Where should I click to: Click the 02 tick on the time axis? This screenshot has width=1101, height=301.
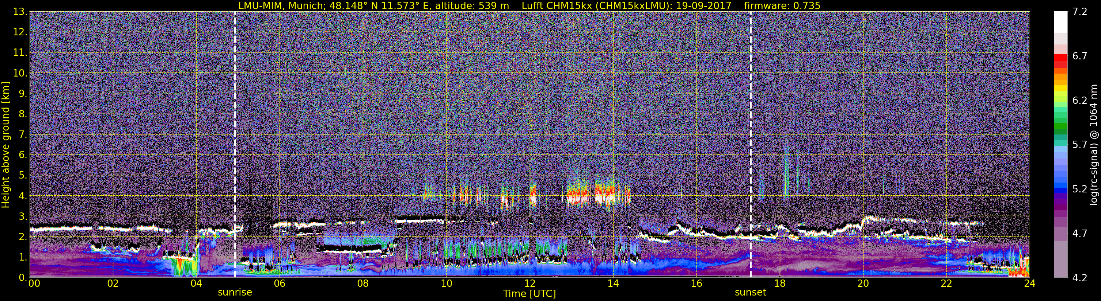click(113, 284)
